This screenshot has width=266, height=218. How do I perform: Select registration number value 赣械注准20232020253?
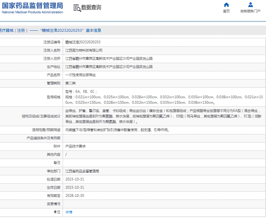click(83, 42)
